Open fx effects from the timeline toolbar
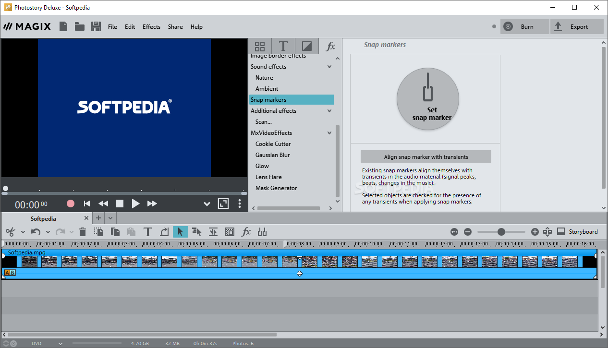608x348 pixels. point(246,232)
